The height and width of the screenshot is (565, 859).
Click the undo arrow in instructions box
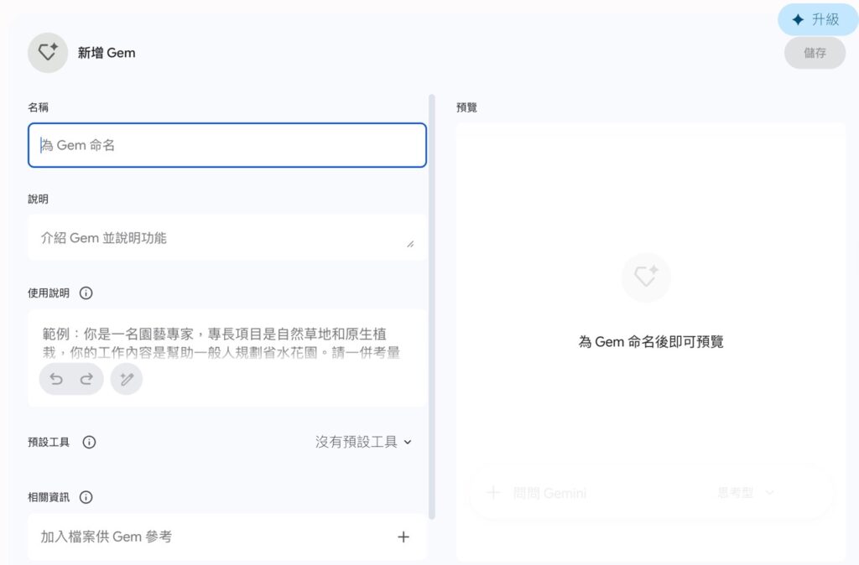56,379
